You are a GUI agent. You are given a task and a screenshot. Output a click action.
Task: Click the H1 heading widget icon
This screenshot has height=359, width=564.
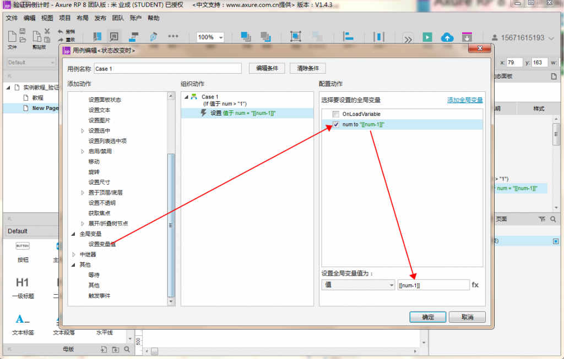23,283
